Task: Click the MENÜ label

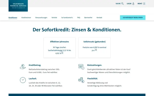Action: pyautogui.click(x=140, y=4)
